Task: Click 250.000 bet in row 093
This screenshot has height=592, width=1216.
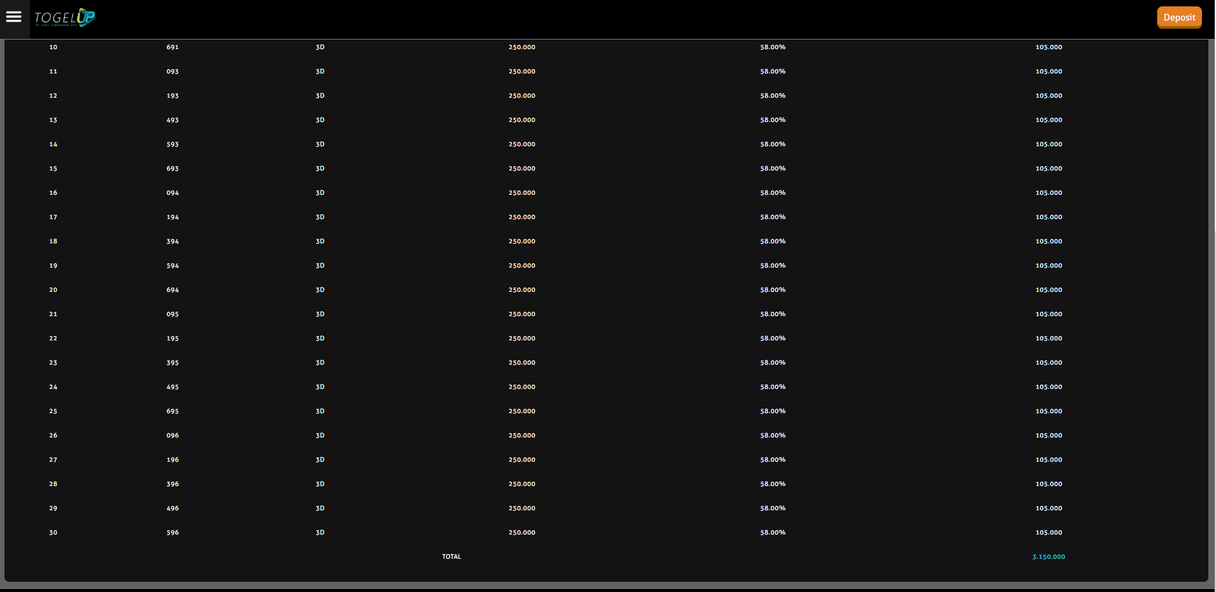Action: point(522,72)
